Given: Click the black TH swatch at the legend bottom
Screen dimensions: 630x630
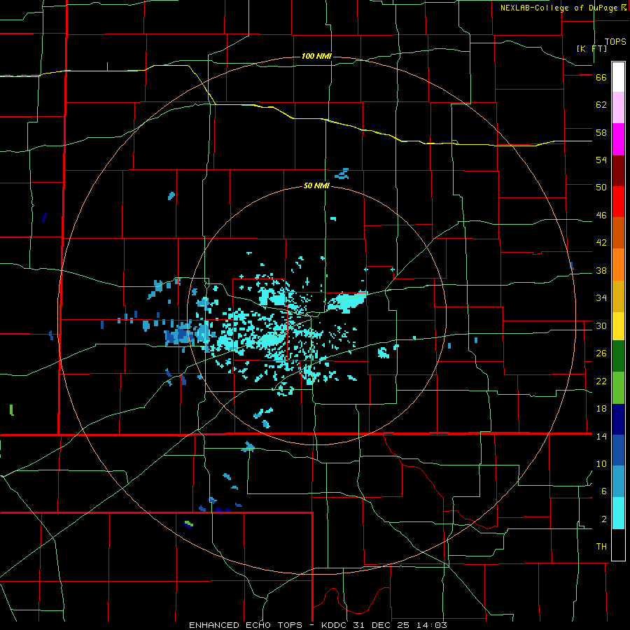Looking at the screenshot, I should [618, 545].
